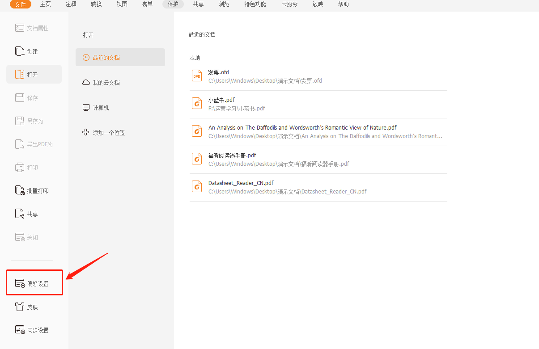Select the 计算机 computer icon
Screen dimensions: 539x349
tap(86, 108)
